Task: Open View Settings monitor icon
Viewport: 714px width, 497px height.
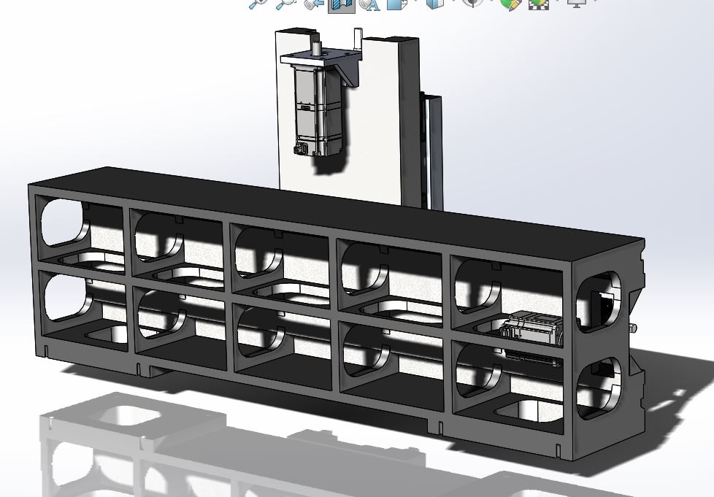Action: [575, 3]
